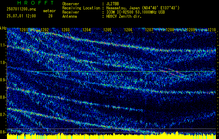Screen dimensions: 219x139
Task: Click the 1203 time marker
Action: click(66, 30)
